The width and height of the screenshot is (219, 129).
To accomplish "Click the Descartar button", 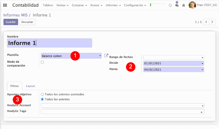I will 27,22.
